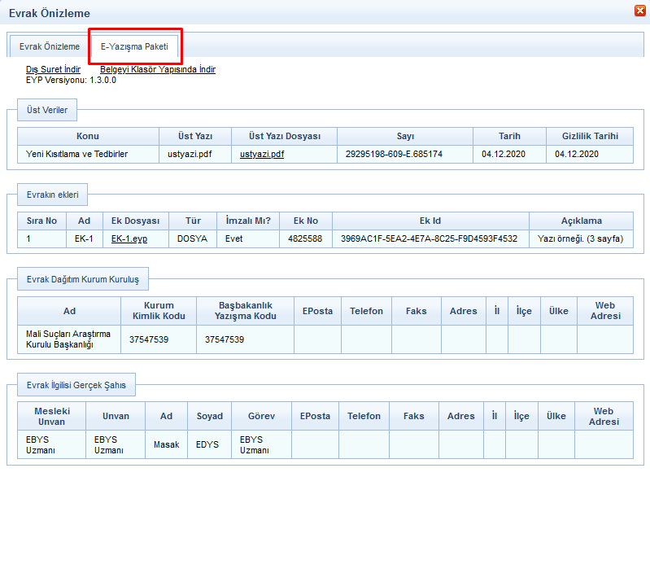This screenshot has width=650, height=573.
Task: Switch to the Evrak Önizleme tab
Action: (50, 46)
